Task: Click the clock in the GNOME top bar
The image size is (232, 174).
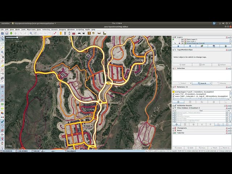Action: click(x=116, y=23)
